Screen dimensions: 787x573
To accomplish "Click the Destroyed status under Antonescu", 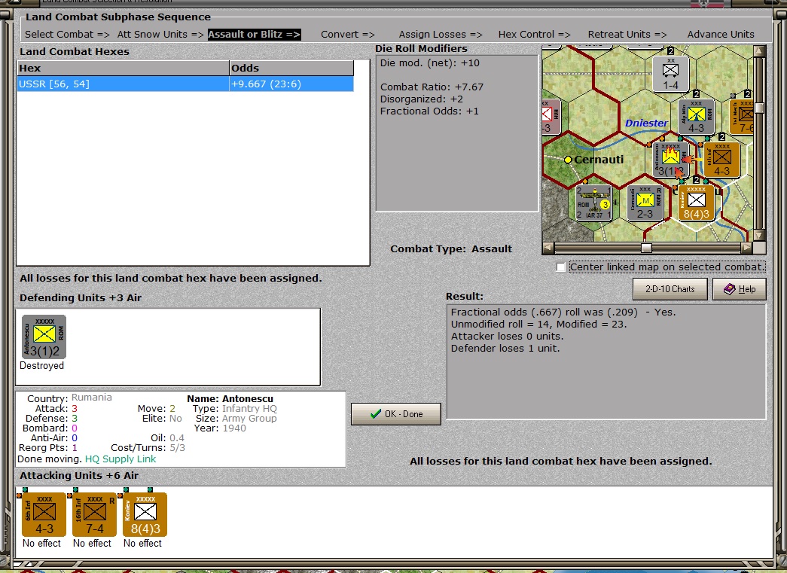I will click(x=41, y=366).
